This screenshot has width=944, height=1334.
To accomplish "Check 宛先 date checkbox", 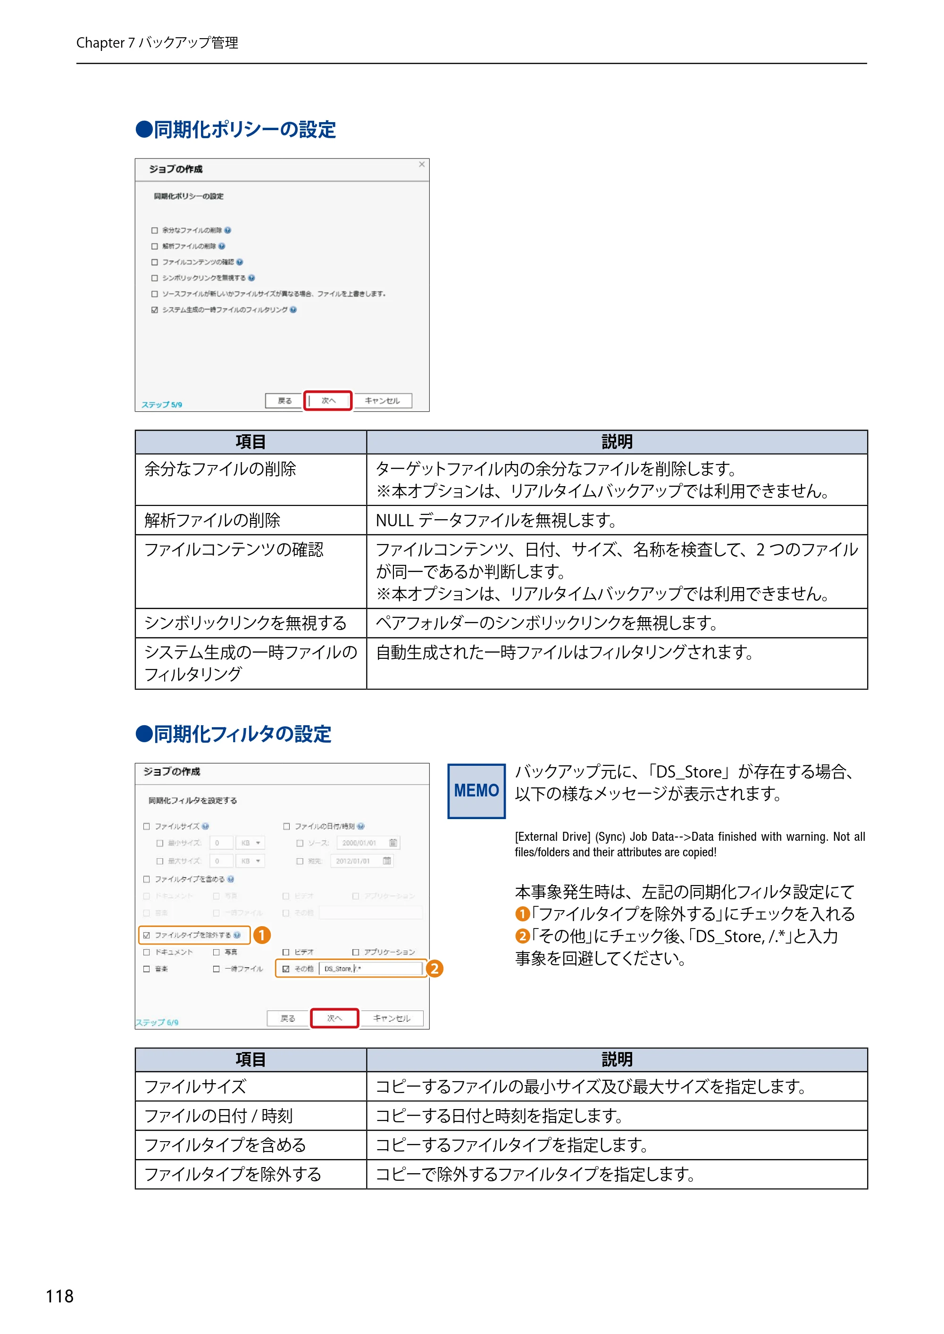I will point(300,861).
